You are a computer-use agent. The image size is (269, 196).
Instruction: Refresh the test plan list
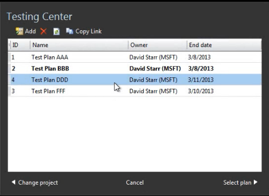tap(57, 31)
